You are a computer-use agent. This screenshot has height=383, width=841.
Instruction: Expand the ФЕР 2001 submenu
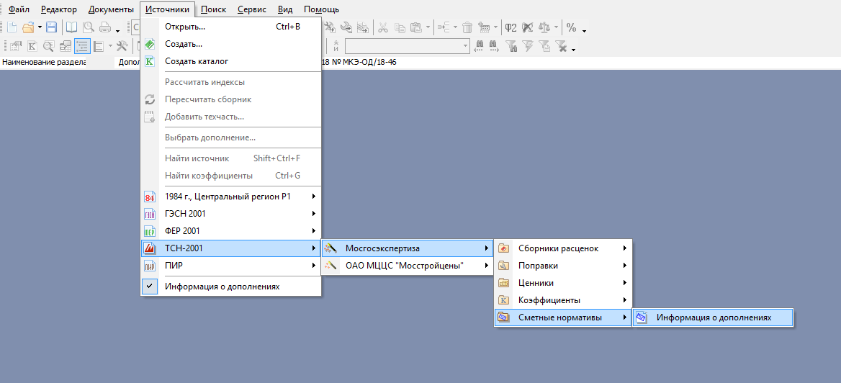coord(231,230)
